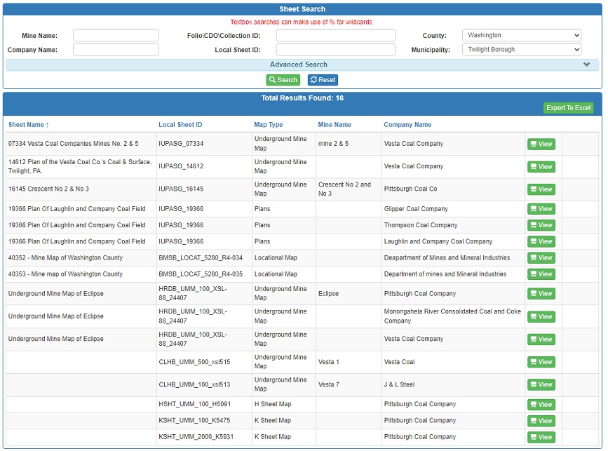
Task: View the KSHT_UMM_100_K5475 sheet
Action: [541, 421]
